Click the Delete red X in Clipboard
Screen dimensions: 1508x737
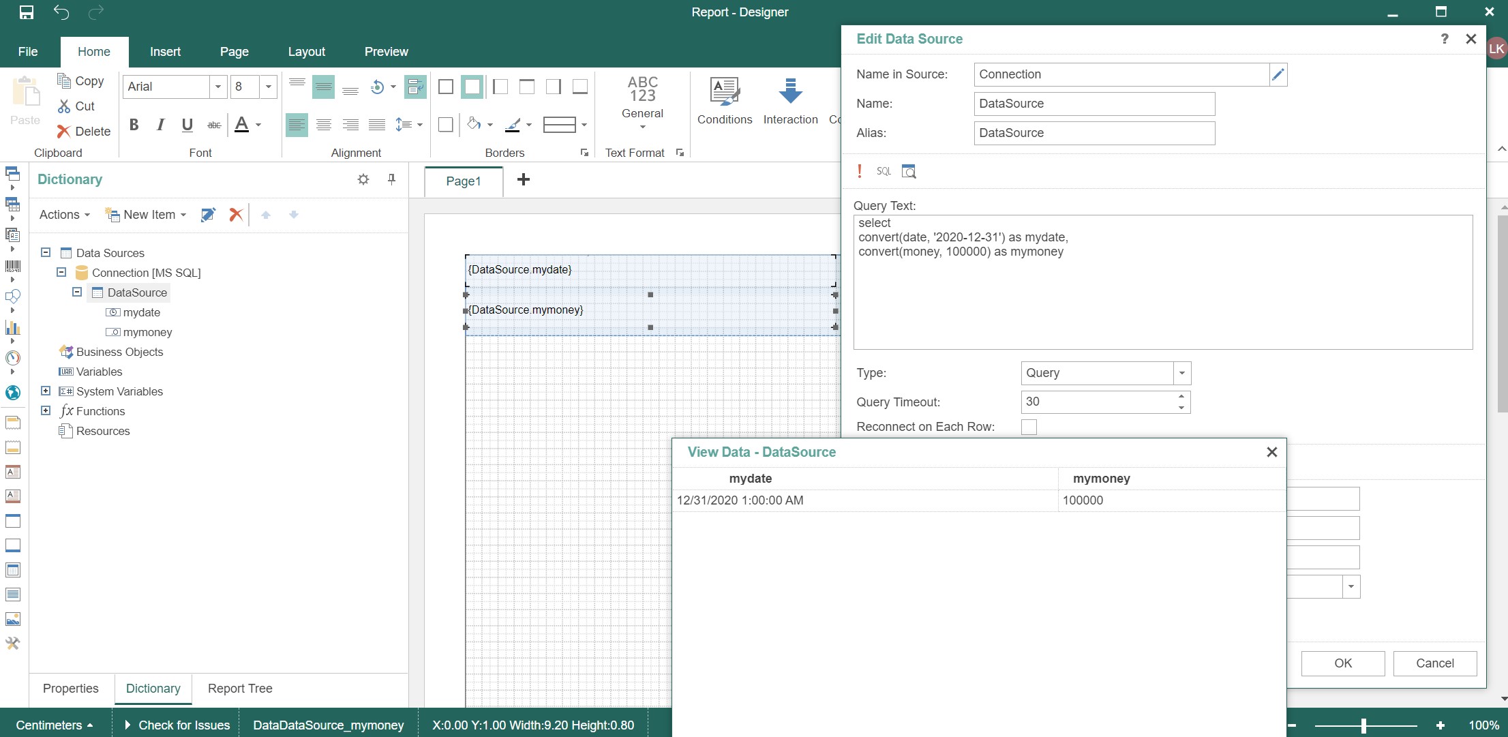click(64, 131)
